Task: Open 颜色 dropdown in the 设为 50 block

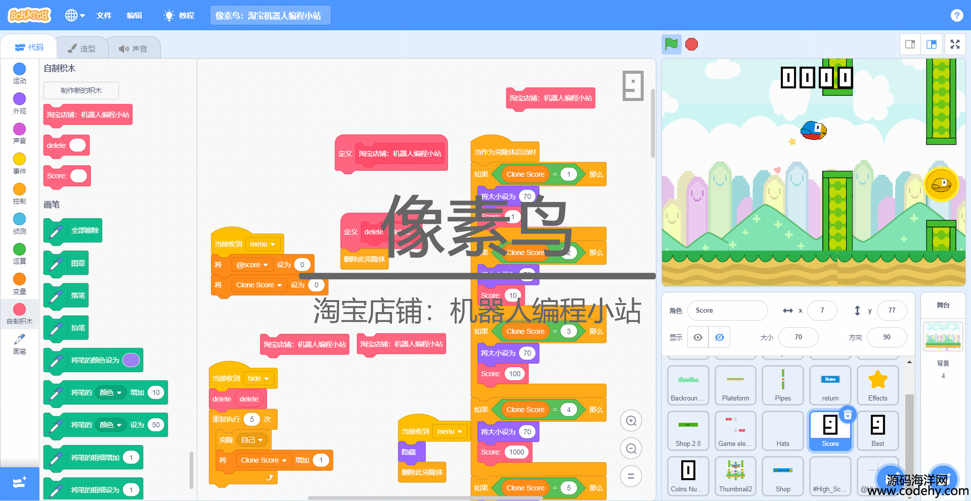Action: pyautogui.click(x=111, y=425)
